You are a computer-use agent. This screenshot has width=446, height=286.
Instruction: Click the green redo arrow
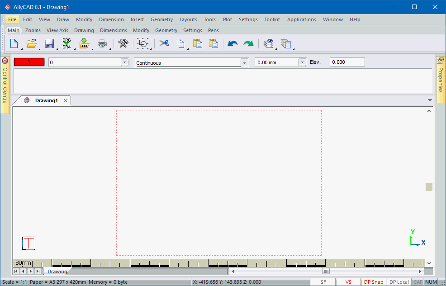pos(248,43)
